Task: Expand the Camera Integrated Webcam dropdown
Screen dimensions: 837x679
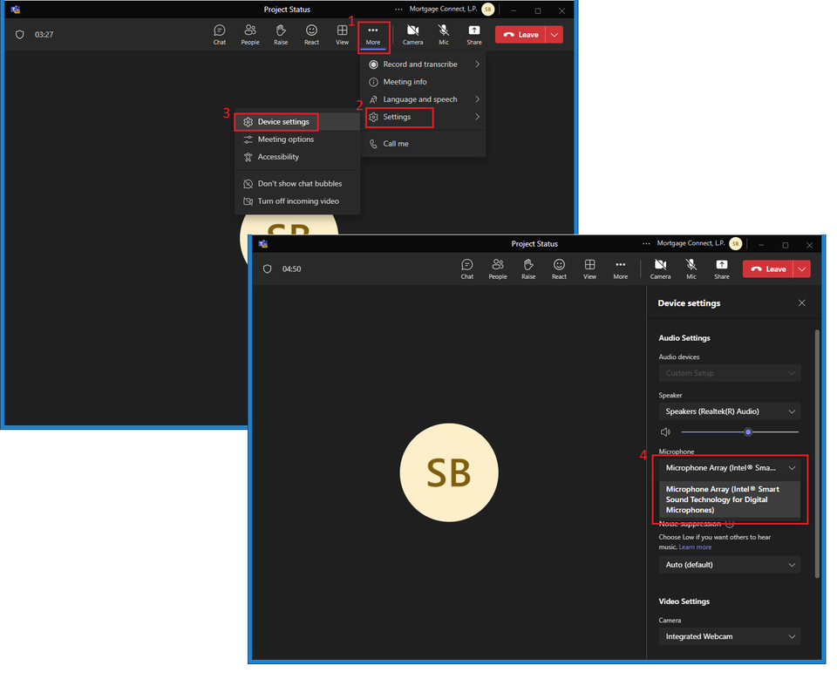Action: tap(729, 636)
